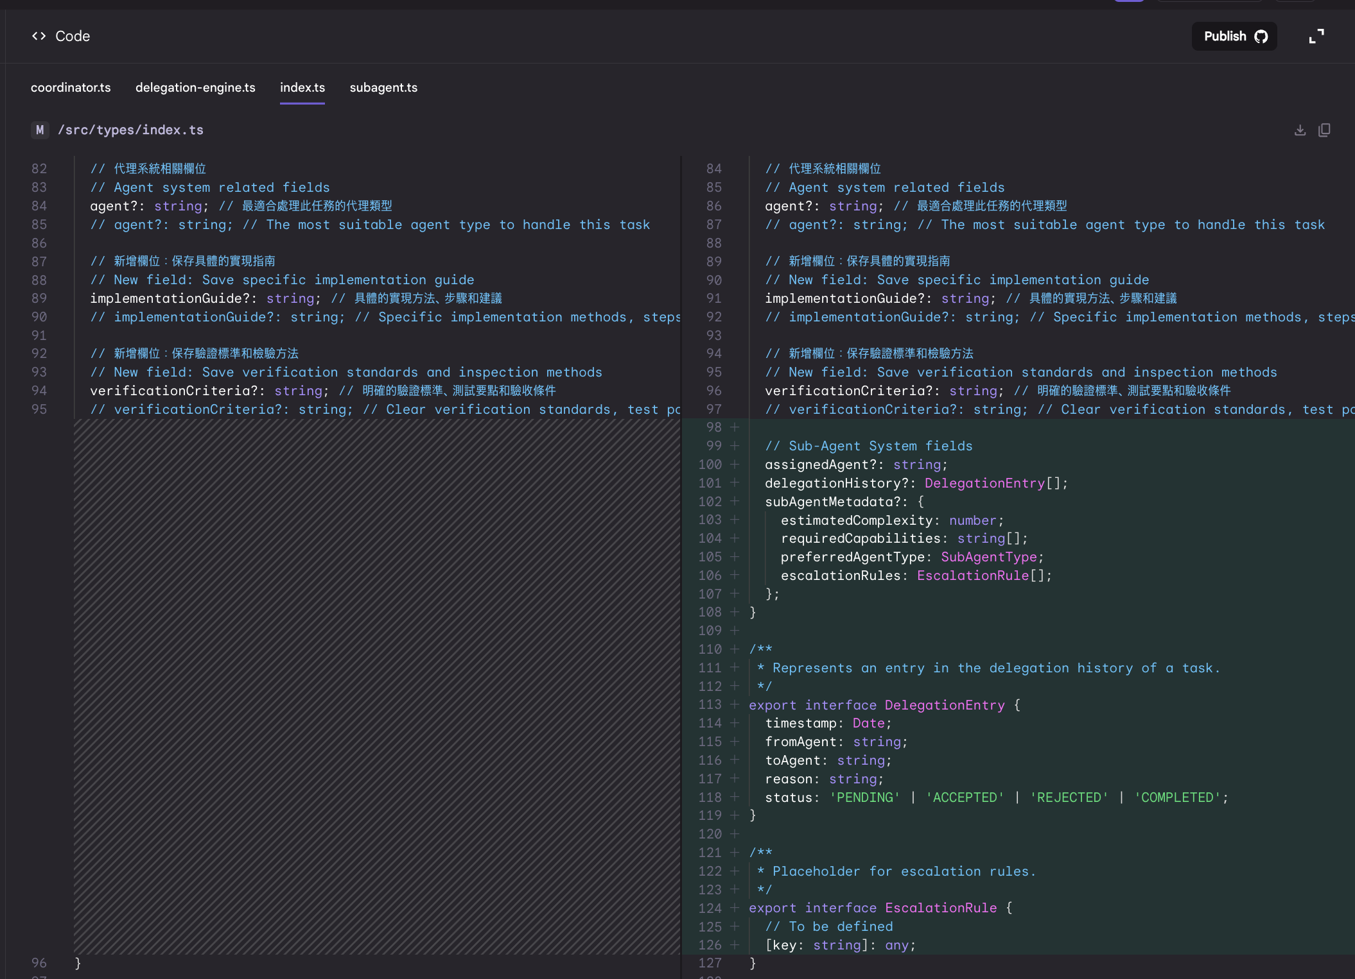Click the M modified badge
The height and width of the screenshot is (979, 1355).
[x=40, y=130]
